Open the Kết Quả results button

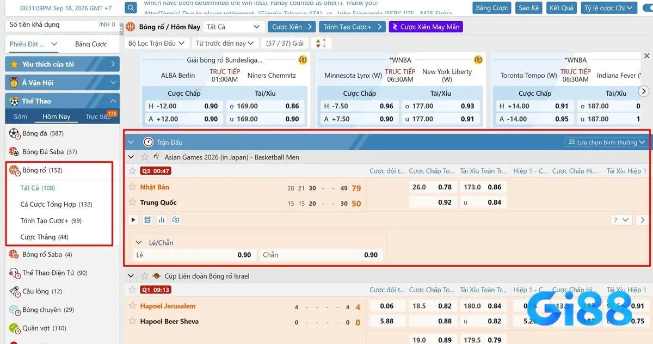pos(562,8)
